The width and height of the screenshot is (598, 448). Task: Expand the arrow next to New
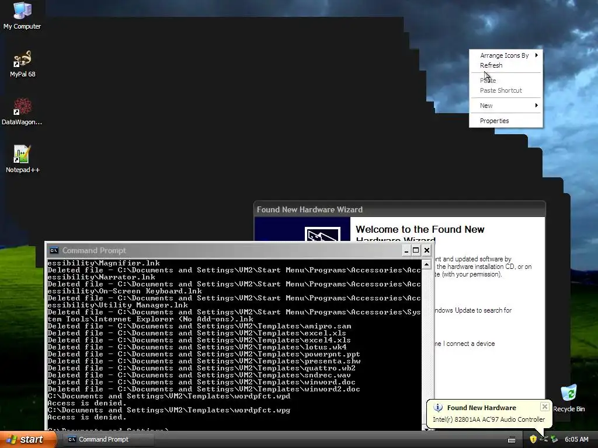[x=537, y=106]
